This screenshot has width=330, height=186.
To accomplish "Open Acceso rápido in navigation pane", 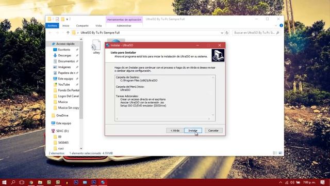I will [x=65, y=44].
